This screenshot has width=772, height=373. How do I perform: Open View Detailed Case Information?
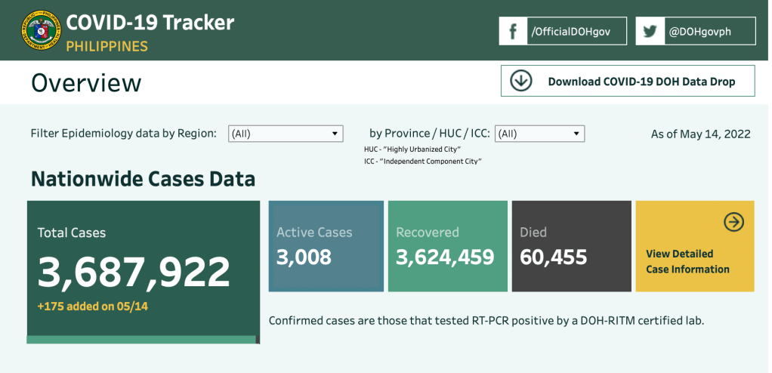coord(687,261)
